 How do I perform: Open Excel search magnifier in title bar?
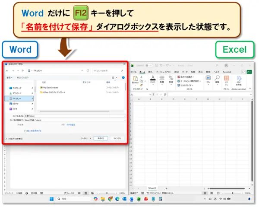coord(217,66)
